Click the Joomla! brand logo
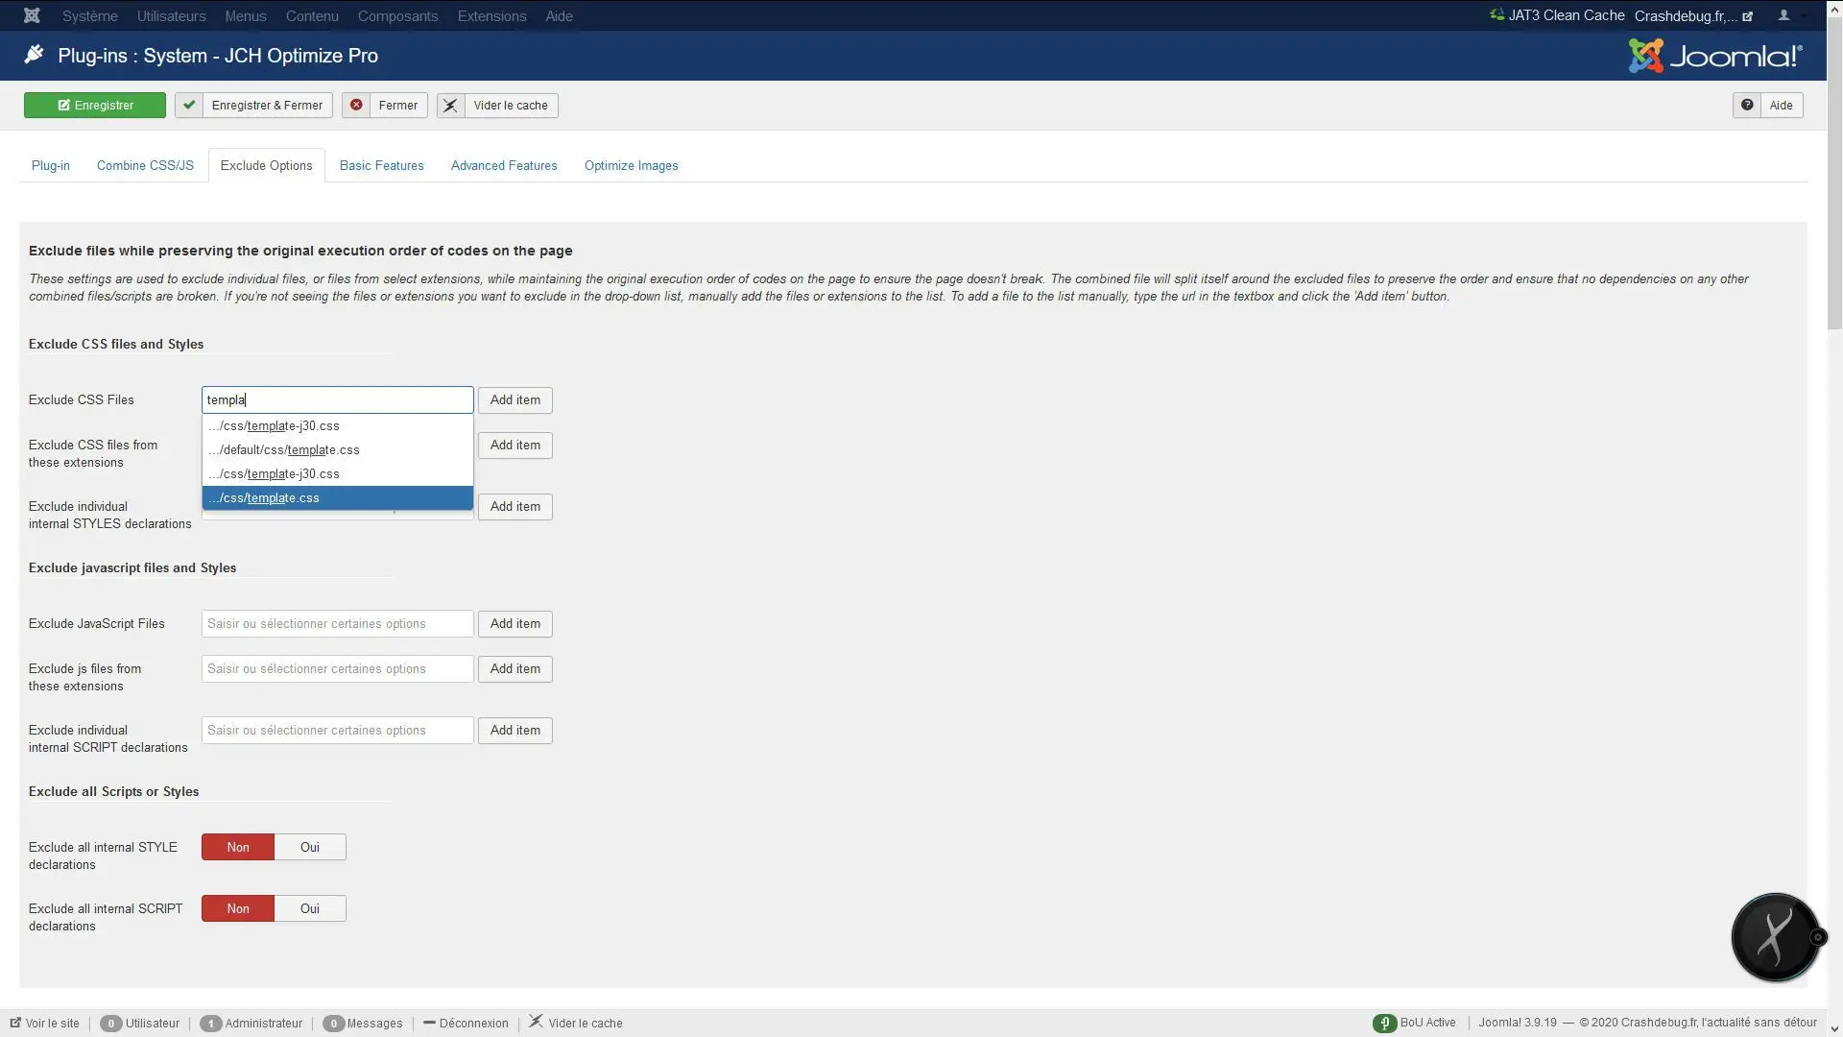 tap(1715, 56)
